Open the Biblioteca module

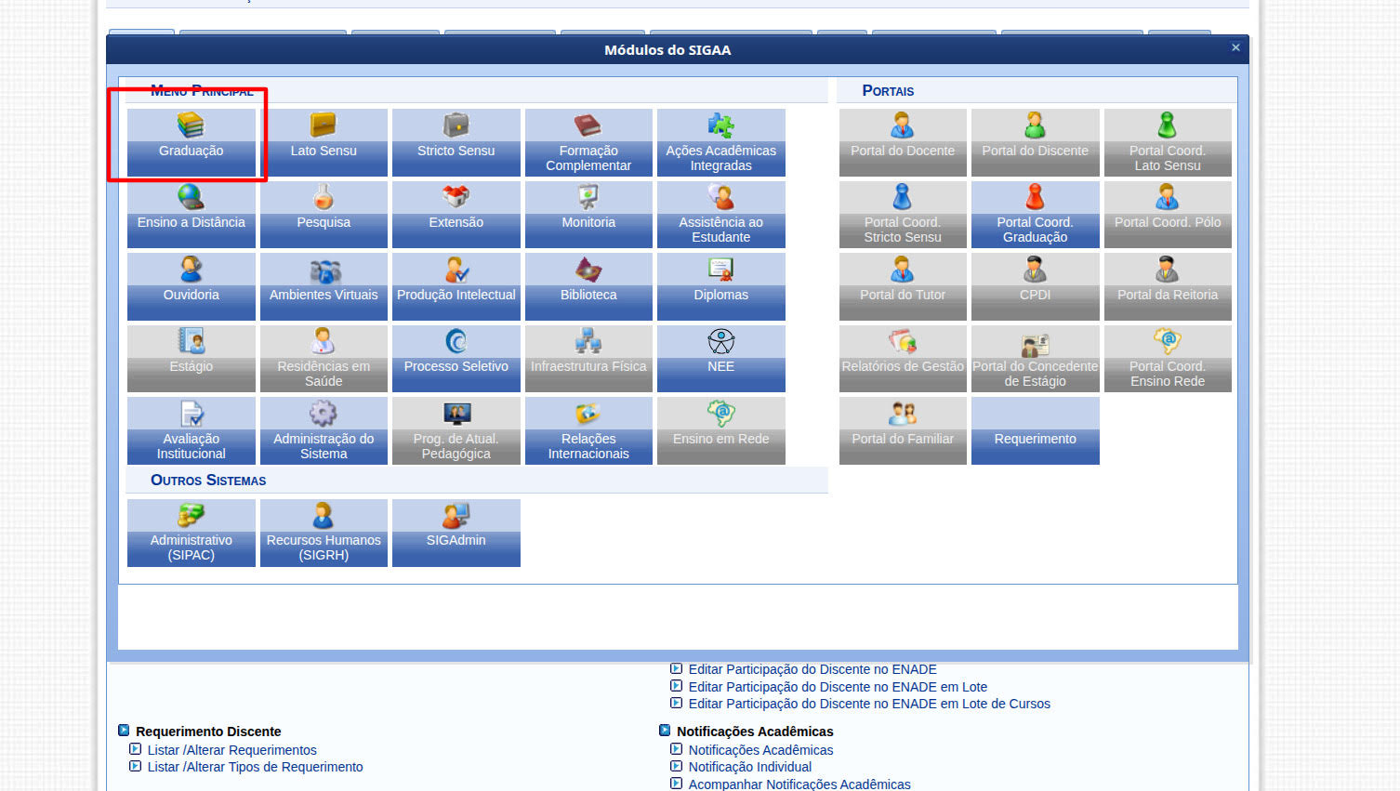point(588,286)
